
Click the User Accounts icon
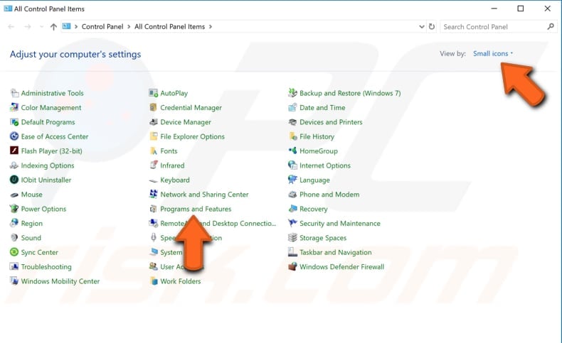pyautogui.click(x=154, y=266)
